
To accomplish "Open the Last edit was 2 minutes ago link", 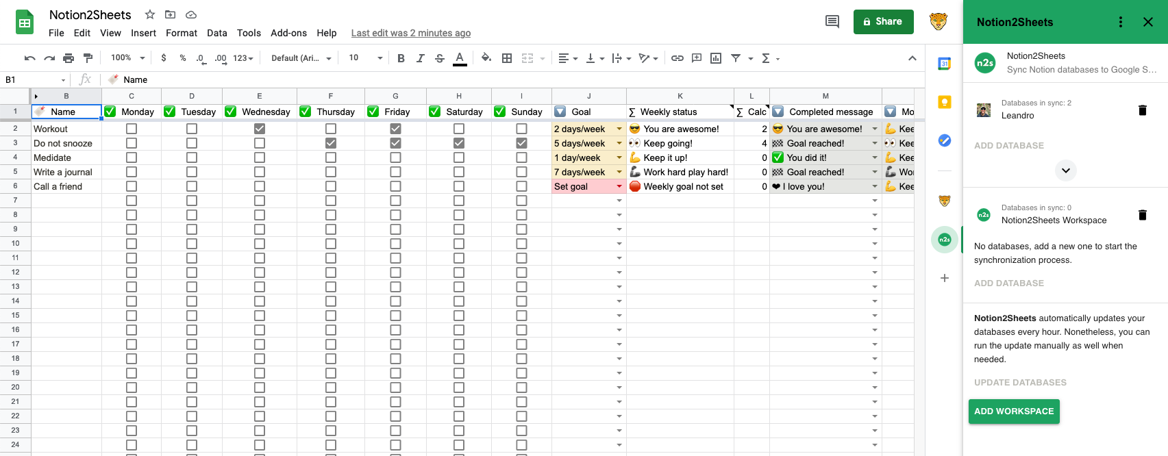I will pos(411,33).
